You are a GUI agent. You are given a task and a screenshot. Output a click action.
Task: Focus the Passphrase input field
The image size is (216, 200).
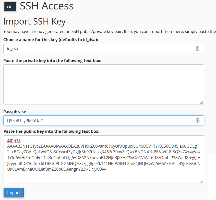coord(104,121)
